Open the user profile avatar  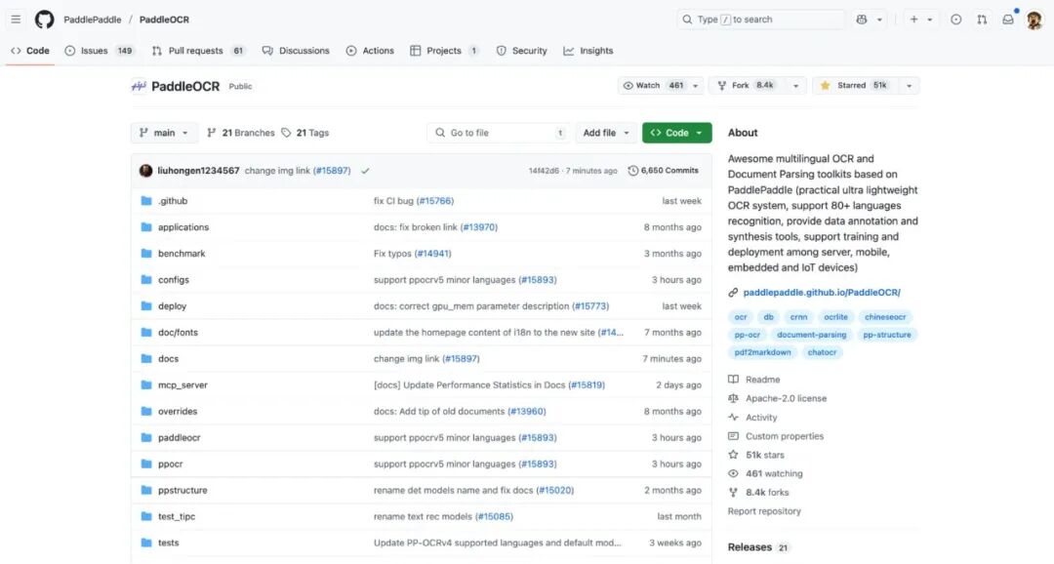pyautogui.click(x=1034, y=20)
